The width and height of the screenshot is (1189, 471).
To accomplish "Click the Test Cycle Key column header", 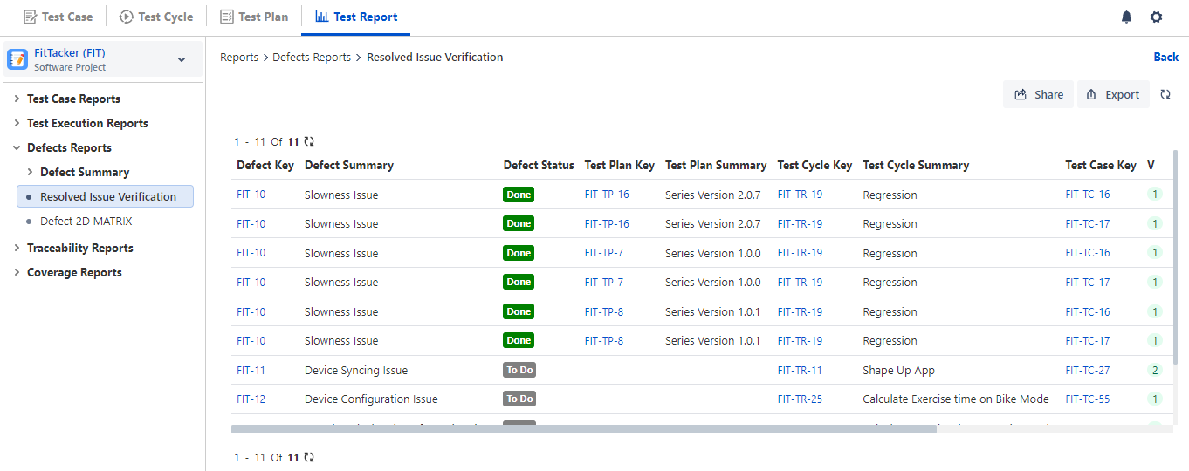I will tap(814, 165).
